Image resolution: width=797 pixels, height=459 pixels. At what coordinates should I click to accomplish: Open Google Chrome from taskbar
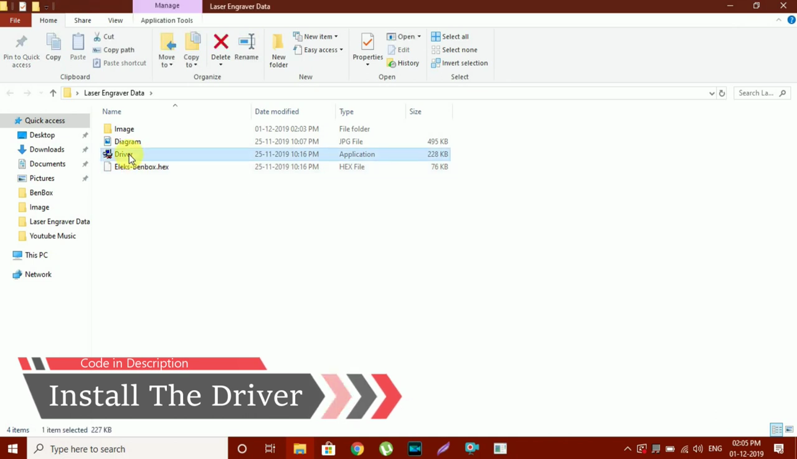click(x=357, y=448)
